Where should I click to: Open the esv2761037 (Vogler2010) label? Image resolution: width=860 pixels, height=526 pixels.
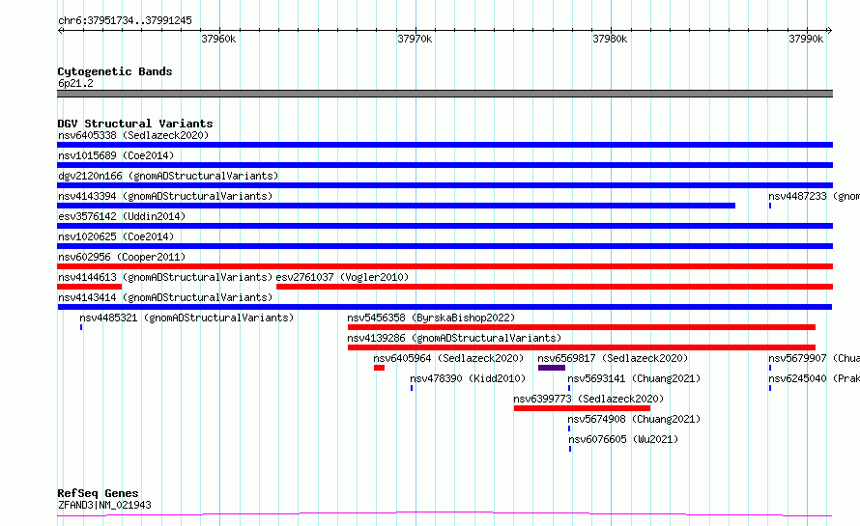[x=342, y=277]
